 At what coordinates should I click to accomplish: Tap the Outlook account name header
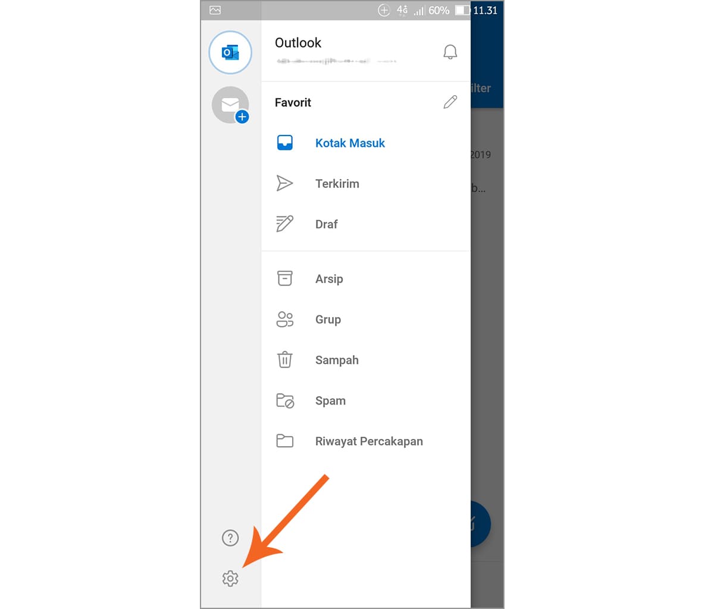point(298,43)
